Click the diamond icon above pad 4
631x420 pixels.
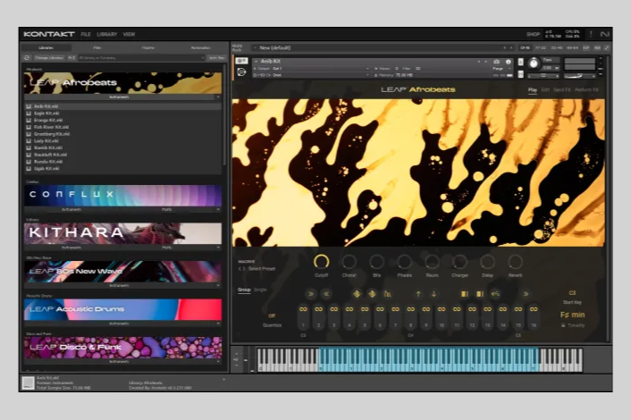[357, 294]
